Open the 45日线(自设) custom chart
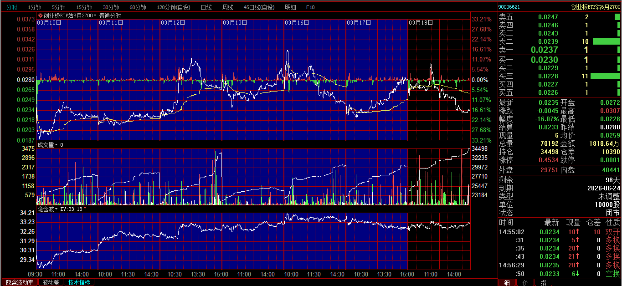Viewport: 622px width, 286px height. [259, 8]
